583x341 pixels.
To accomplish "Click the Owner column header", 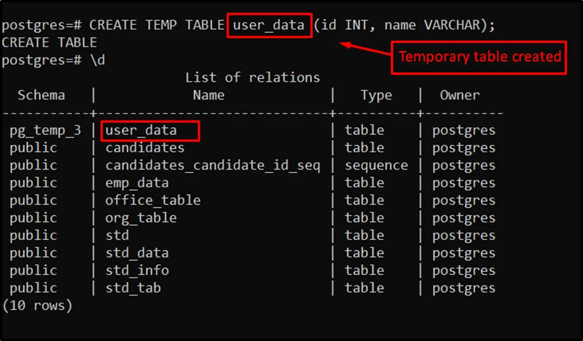I will coord(460,95).
